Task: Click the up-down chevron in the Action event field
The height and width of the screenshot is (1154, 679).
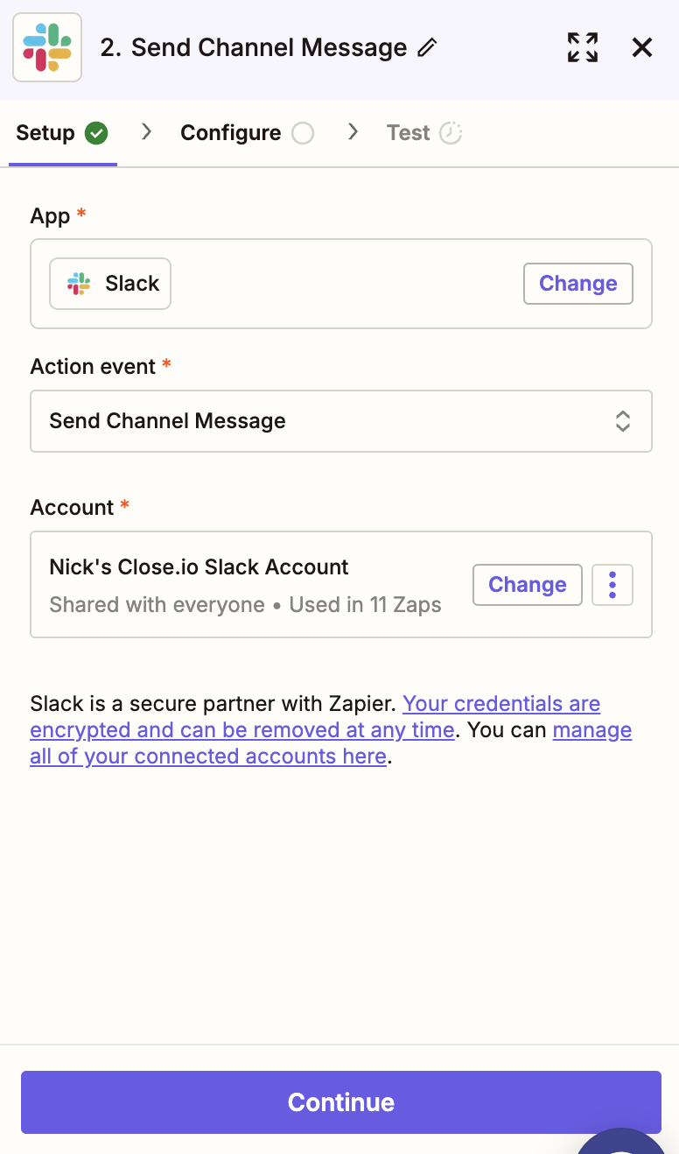Action: coord(623,421)
